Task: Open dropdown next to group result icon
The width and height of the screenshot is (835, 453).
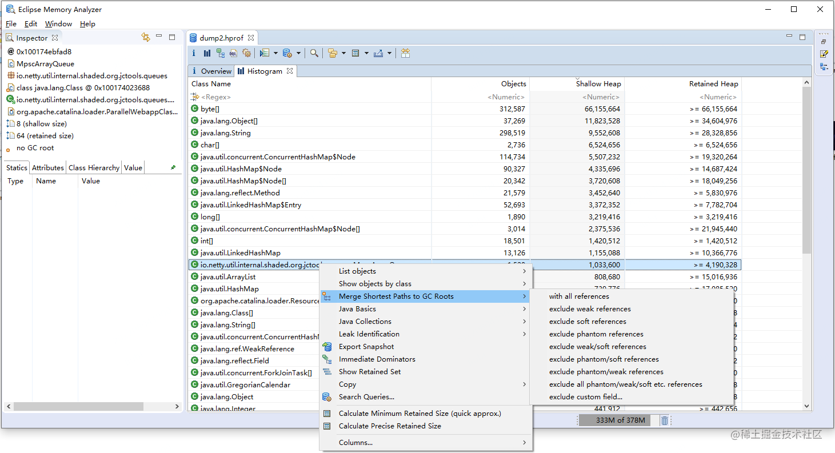Action: pos(343,53)
